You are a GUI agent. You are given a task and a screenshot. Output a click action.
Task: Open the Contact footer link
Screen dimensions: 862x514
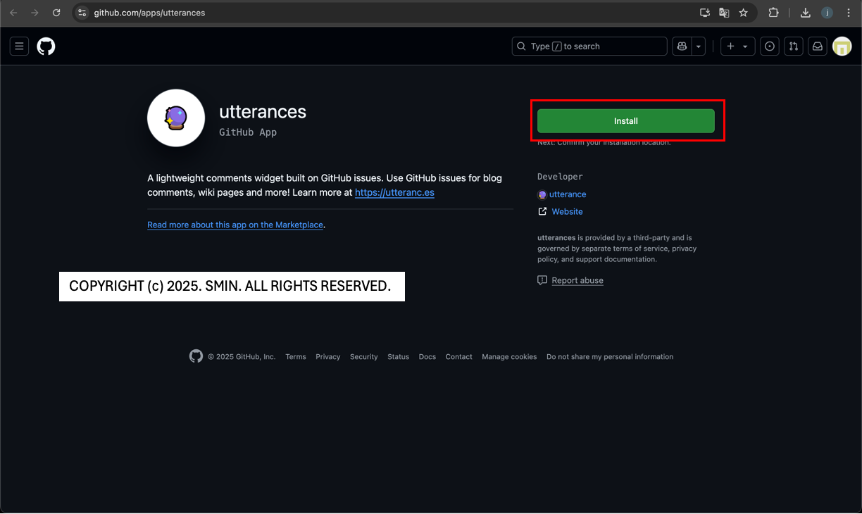(459, 357)
